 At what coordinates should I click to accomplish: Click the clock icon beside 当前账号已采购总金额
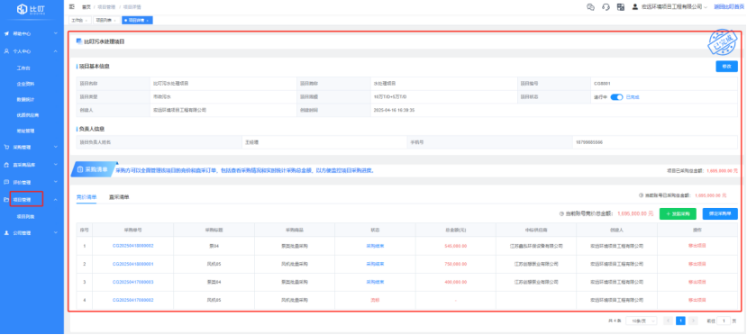click(642, 195)
